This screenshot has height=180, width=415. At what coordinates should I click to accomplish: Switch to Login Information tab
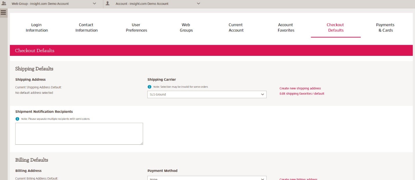(37, 27)
